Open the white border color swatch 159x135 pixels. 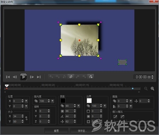click(89, 101)
